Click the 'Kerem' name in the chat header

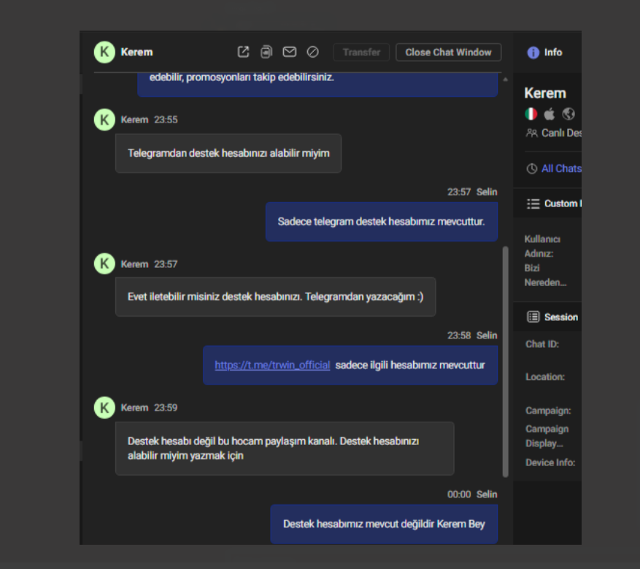coord(136,53)
